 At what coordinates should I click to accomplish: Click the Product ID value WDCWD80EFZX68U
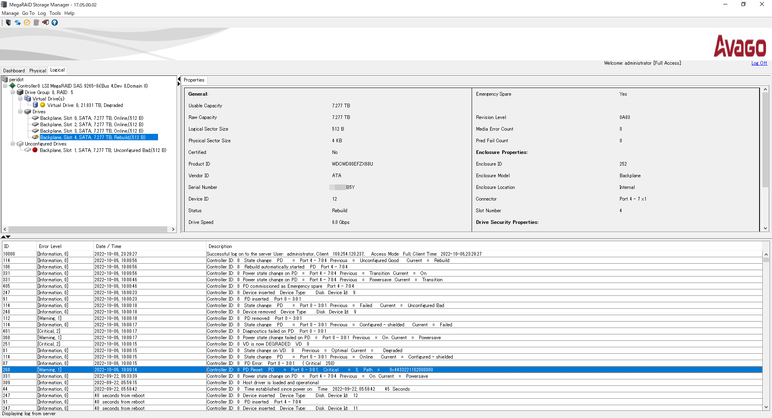[352, 164]
